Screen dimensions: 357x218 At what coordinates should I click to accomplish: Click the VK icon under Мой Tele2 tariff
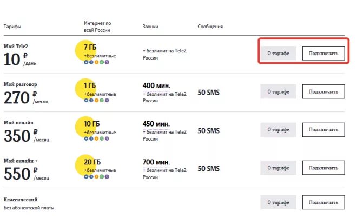click(86, 62)
